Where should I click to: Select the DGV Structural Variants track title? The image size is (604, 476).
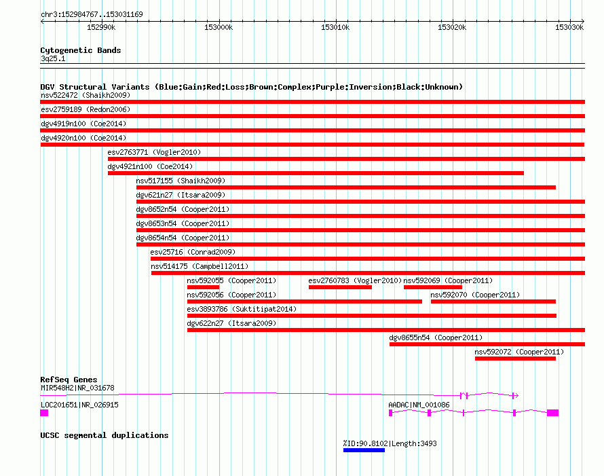[252, 87]
